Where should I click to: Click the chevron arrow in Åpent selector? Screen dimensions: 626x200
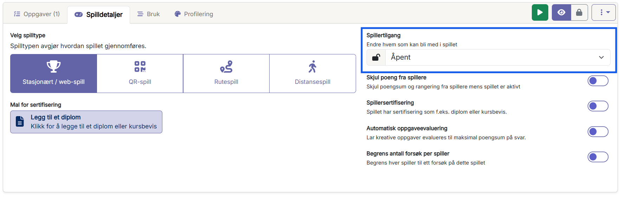[601, 58]
